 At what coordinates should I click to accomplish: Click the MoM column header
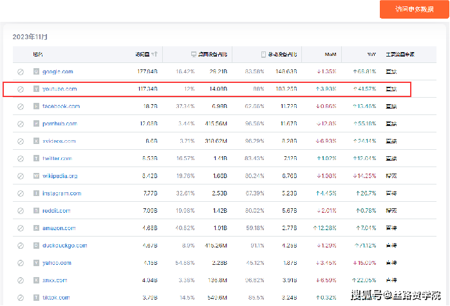[x=330, y=54]
